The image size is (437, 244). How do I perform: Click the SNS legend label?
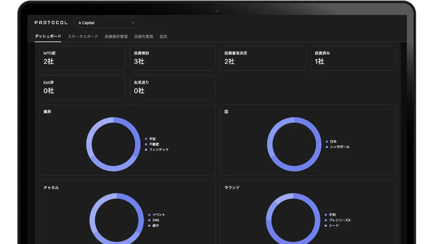tap(156, 220)
